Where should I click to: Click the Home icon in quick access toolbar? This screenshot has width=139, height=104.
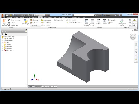click(x=22, y=15)
